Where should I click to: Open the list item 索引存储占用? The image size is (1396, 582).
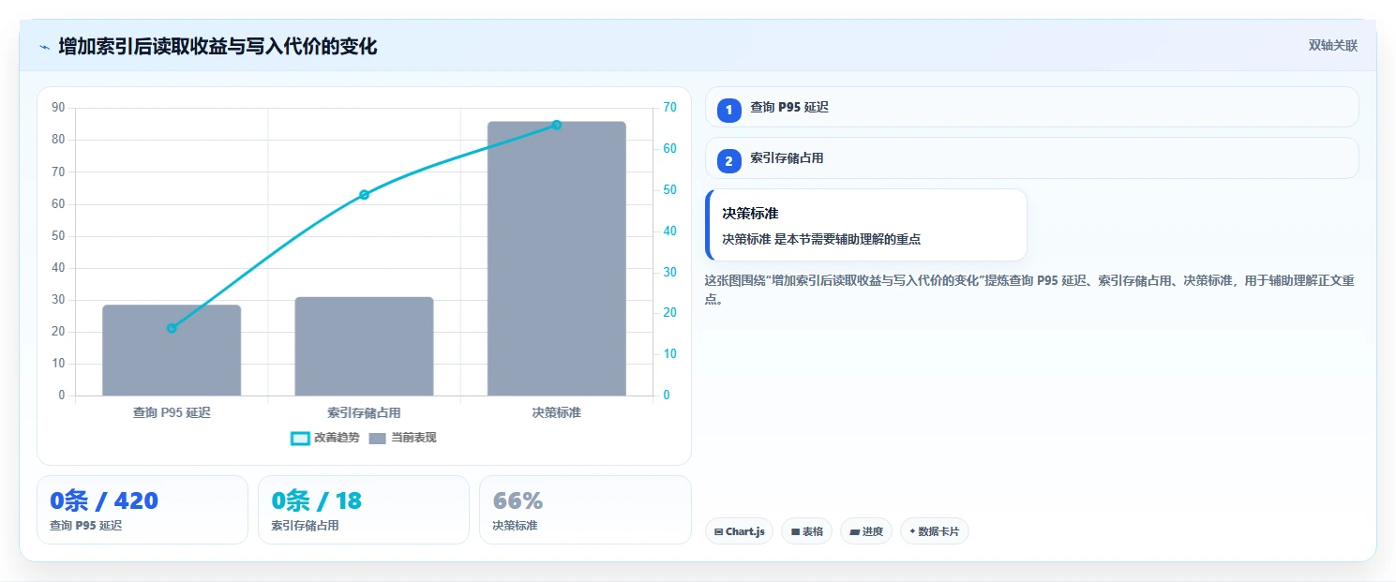point(1031,157)
